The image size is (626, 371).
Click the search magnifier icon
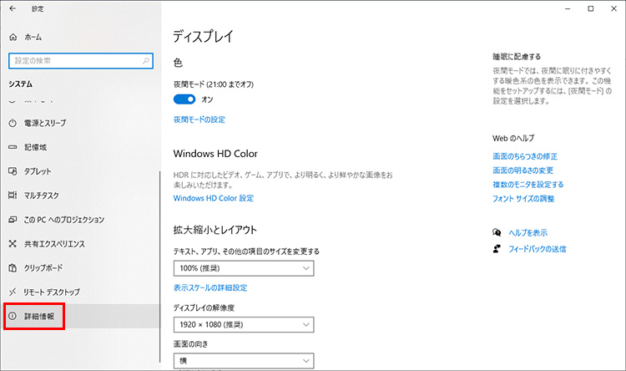[146, 61]
